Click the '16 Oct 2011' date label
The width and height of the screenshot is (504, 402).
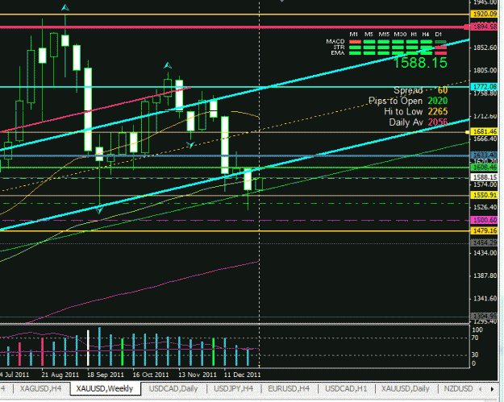tap(151, 375)
